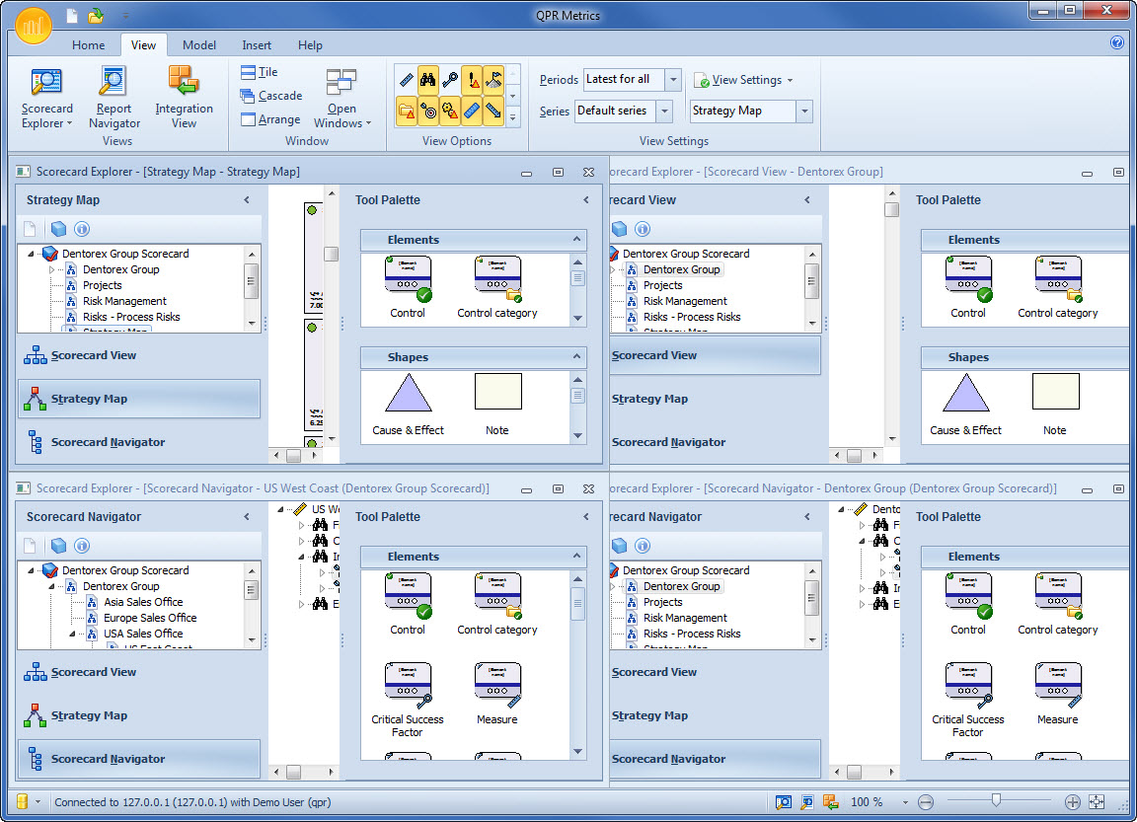Click info icon in Strategy Map pane toolbar
This screenshot has width=1137, height=822.
82,229
